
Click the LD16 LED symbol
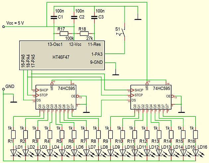[x=195, y=153]
